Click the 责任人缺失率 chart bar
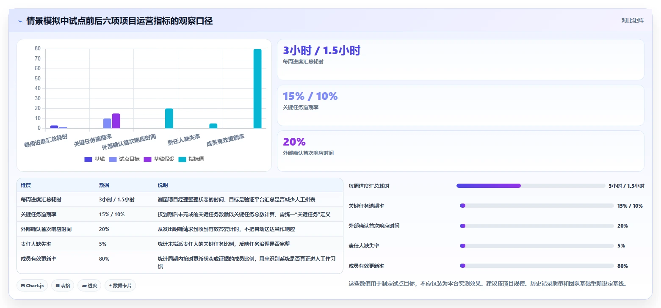 pos(213,126)
